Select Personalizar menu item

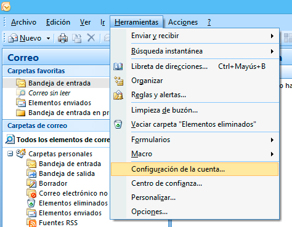(x=195, y=197)
